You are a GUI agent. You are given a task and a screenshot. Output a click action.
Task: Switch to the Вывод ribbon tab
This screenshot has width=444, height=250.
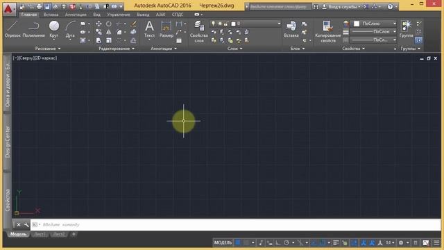pyautogui.click(x=143, y=15)
